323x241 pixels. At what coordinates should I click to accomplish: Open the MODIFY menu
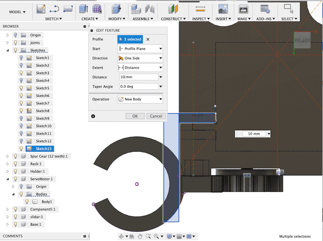[x=116, y=19]
